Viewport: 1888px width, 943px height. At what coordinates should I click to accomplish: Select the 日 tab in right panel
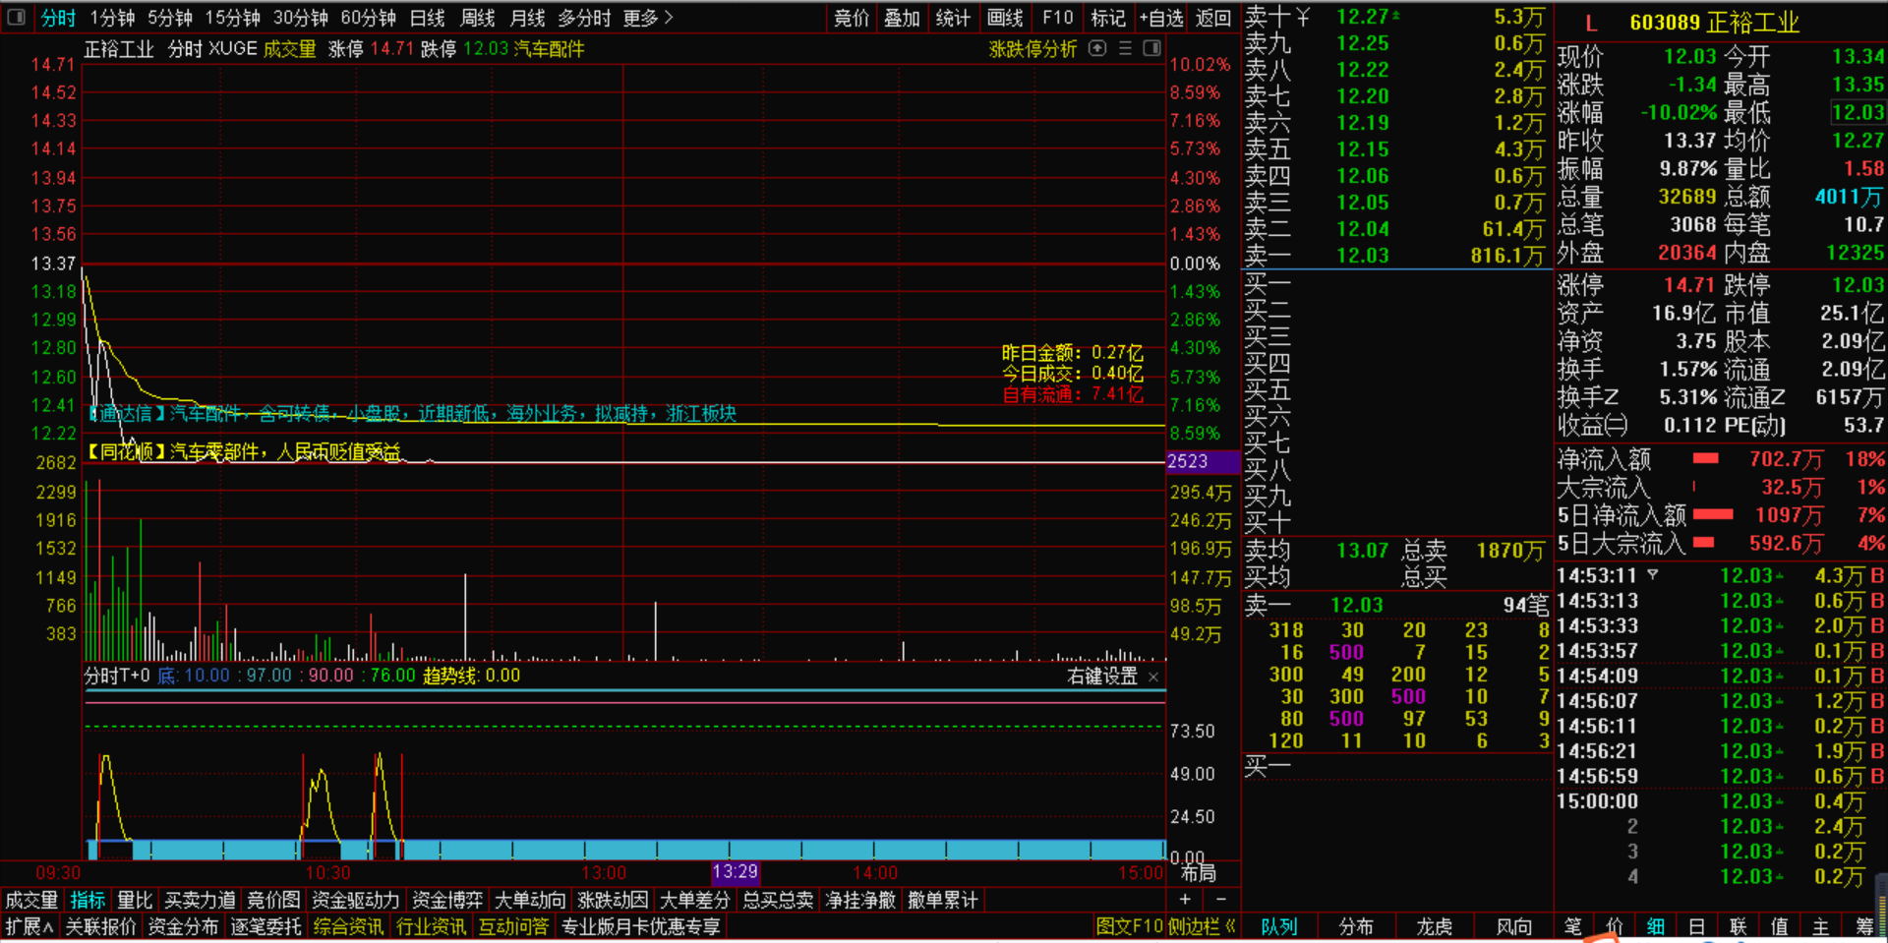(x=1697, y=926)
